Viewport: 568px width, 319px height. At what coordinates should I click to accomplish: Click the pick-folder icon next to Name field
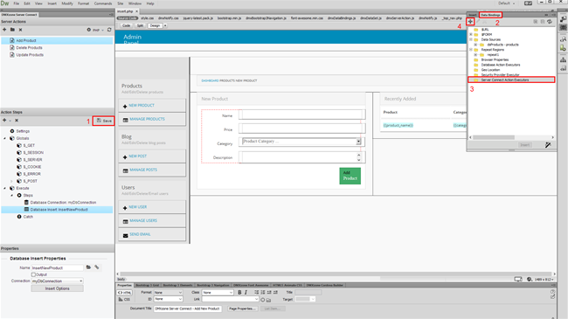[x=88, y=267]
